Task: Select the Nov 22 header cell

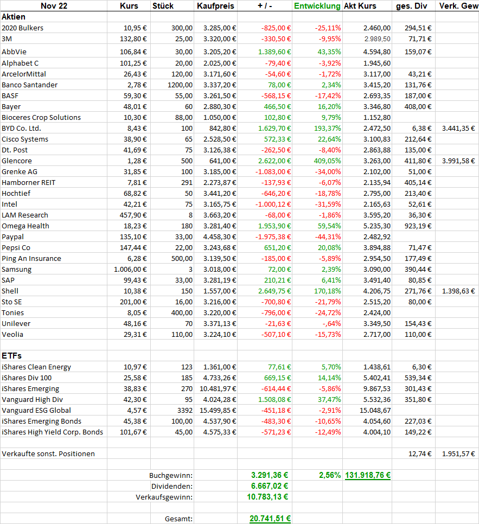Action: pos(54,6)
